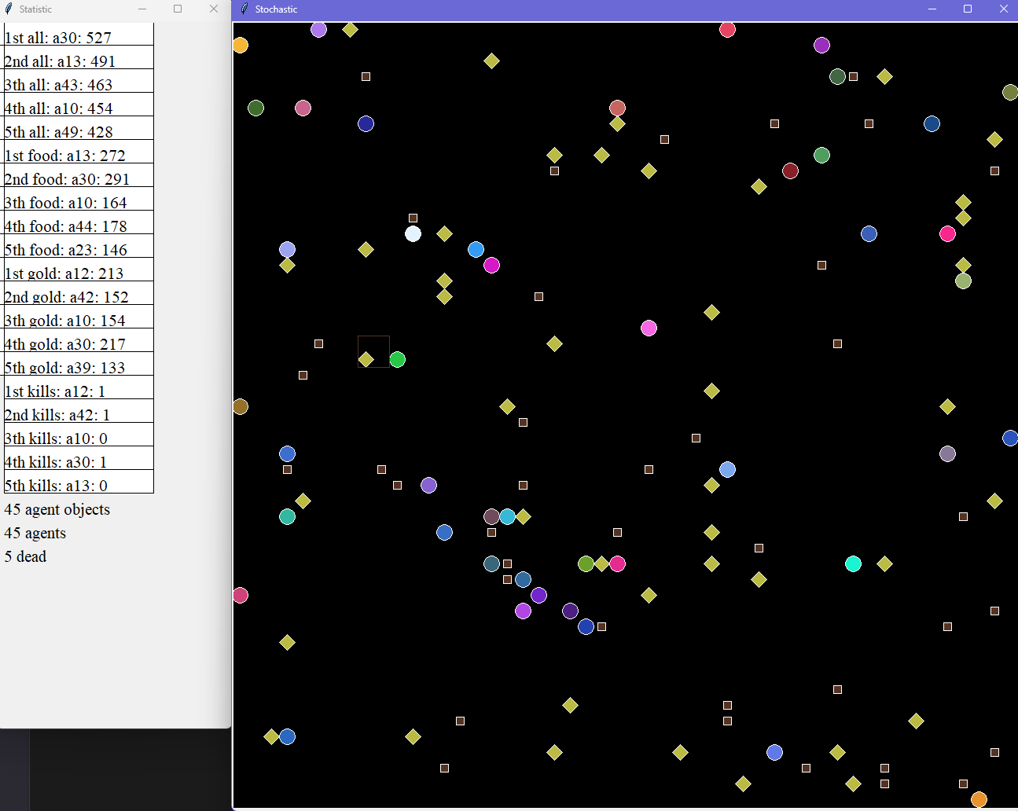This screenshot has height=811, width=1018.
Task: Click the small square above the white agent
Action: click(x=413, y=218)
